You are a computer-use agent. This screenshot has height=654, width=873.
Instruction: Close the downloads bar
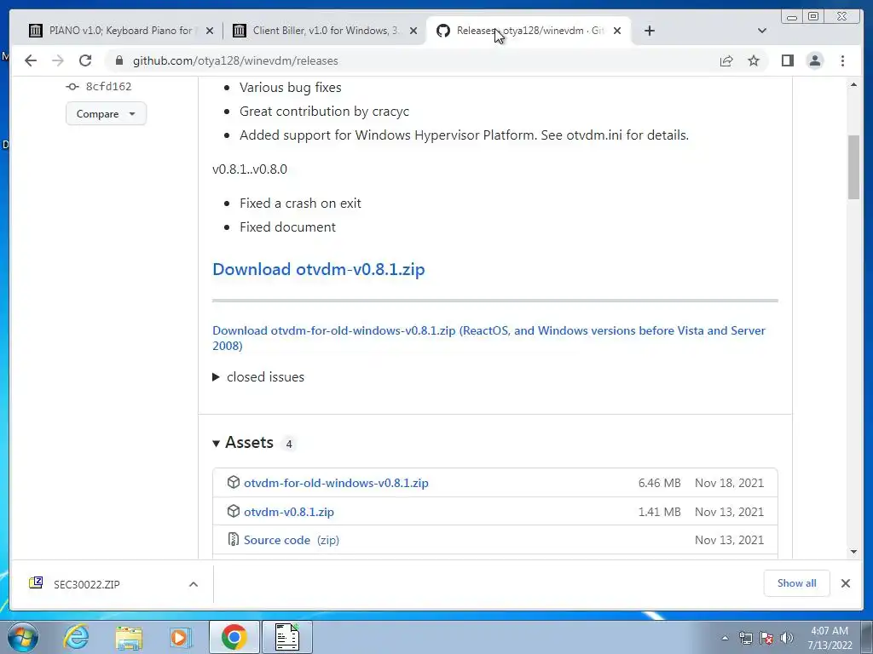tap(845, 583)
